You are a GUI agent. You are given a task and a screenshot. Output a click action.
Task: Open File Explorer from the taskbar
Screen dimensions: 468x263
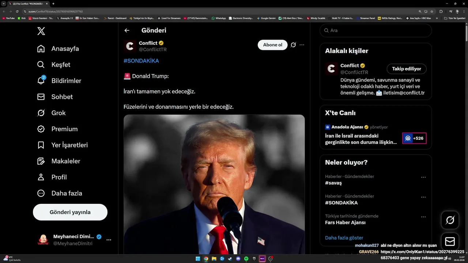pyautogui.click(x=214, y=259)
